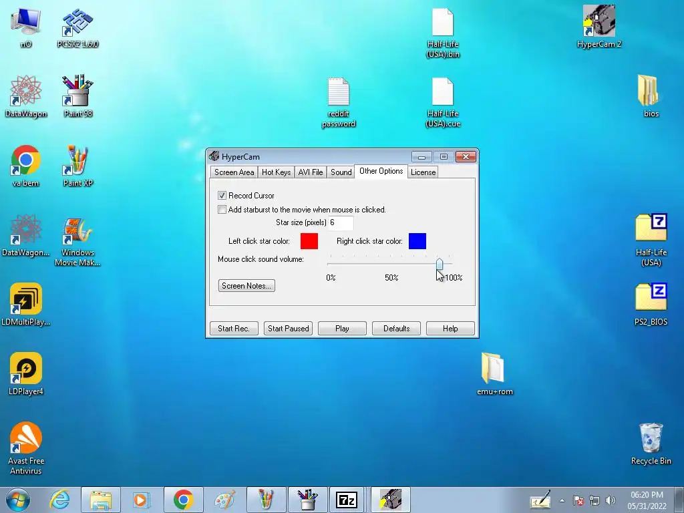Open the emu+rom folder
This screenshot has width=684, height=513.
(x=495, y=374)
